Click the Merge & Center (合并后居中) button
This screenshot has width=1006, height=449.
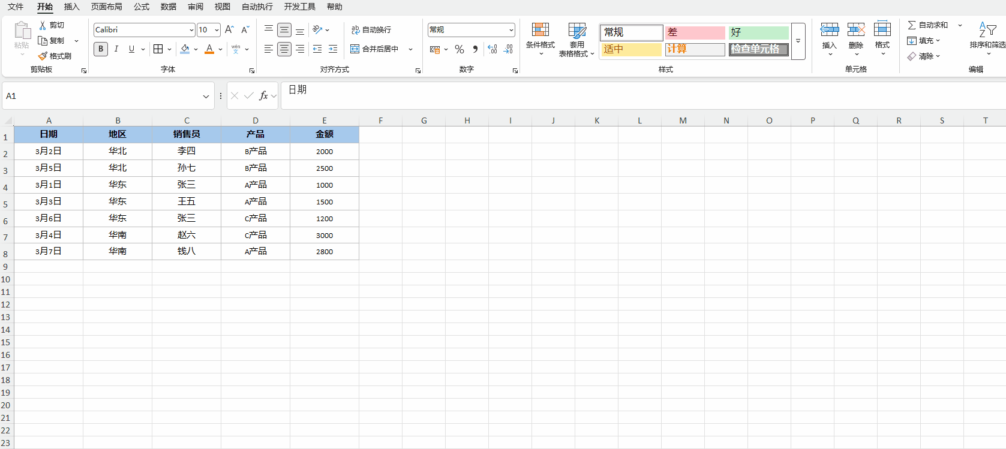coord(375,49)
